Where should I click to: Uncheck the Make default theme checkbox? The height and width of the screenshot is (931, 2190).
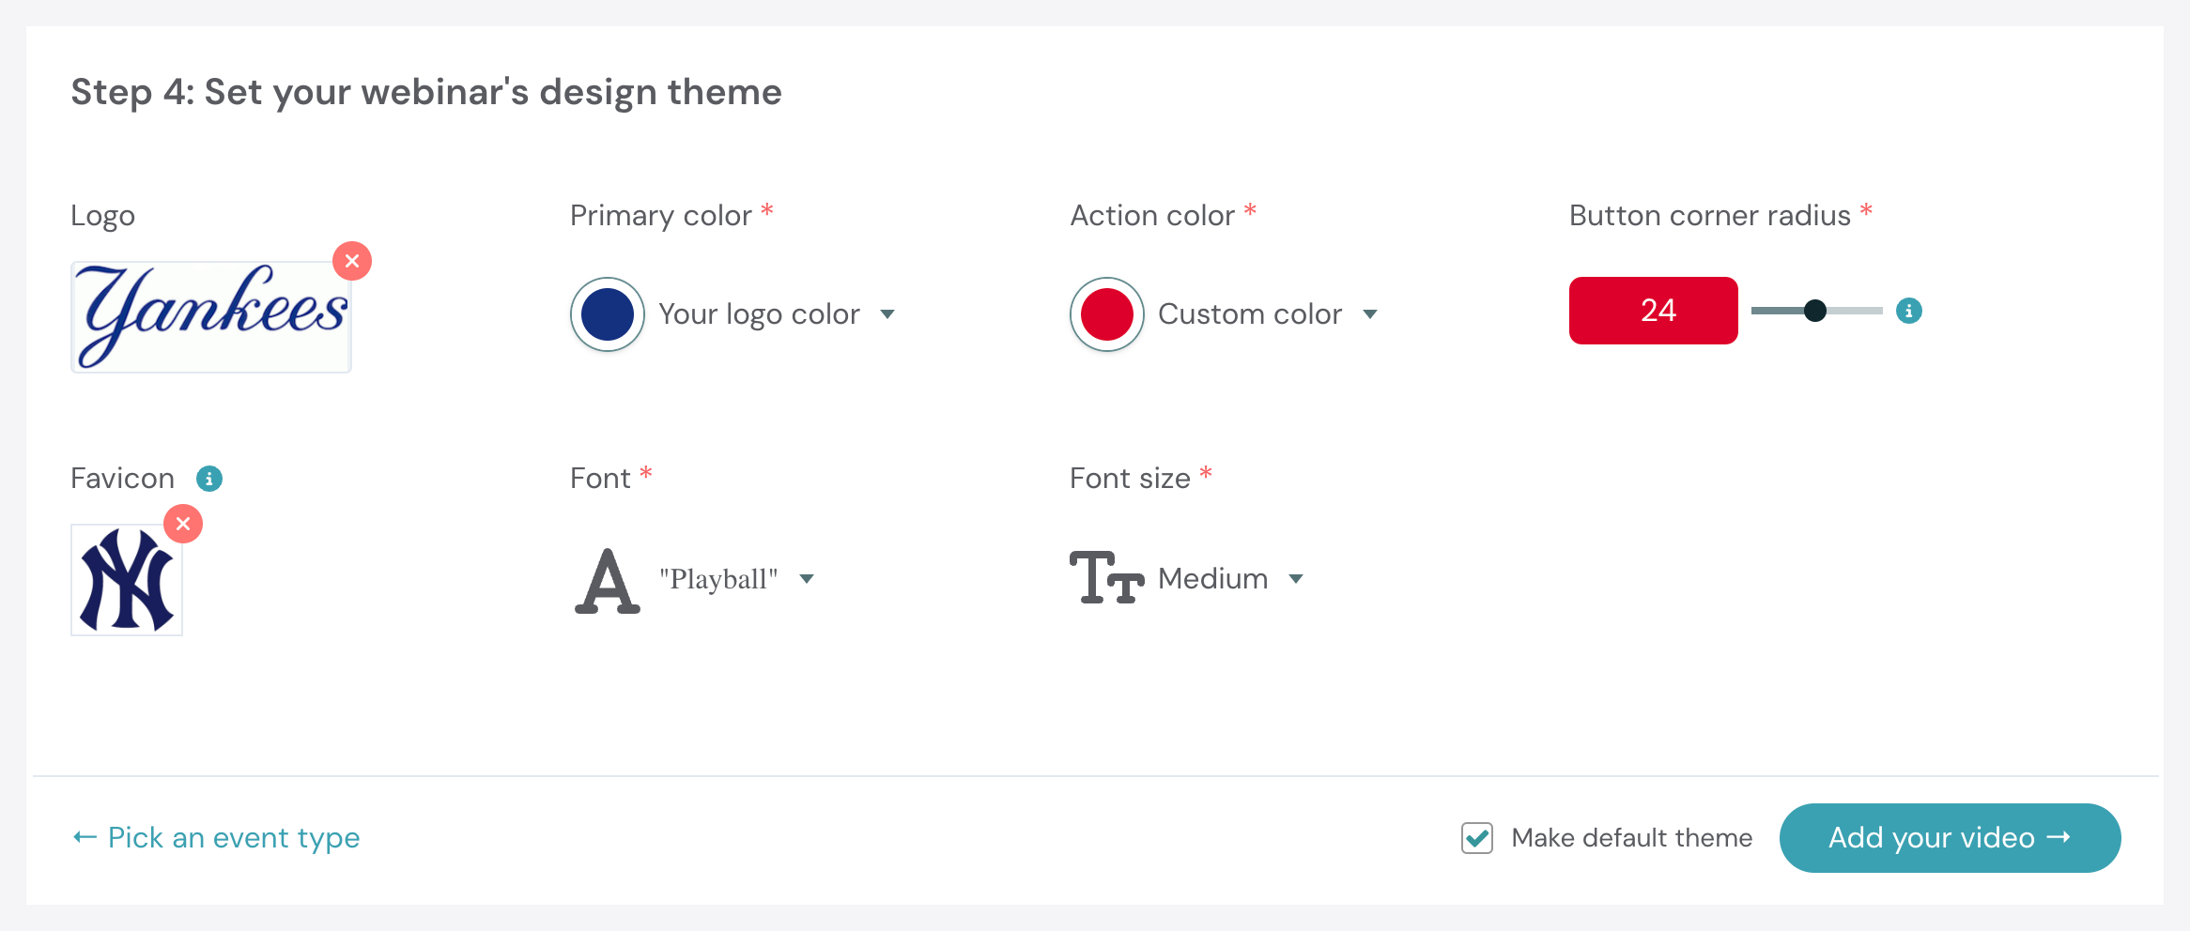click(x=1477, y=838)
